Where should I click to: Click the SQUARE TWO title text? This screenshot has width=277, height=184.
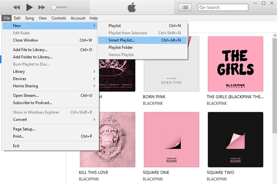click(x=220, y=172)
